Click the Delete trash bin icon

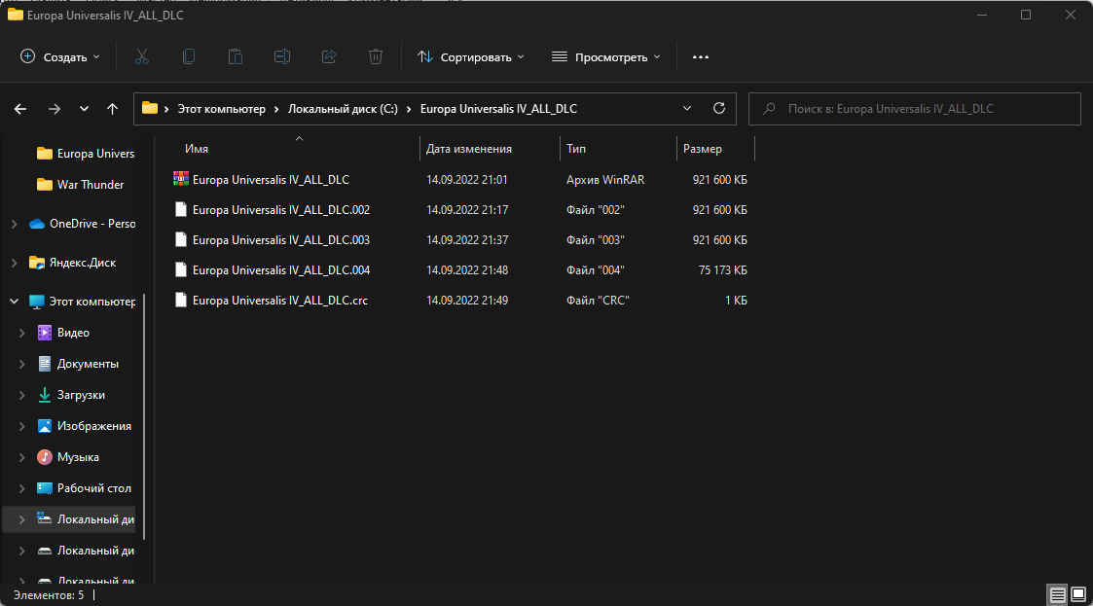(376, 57)
